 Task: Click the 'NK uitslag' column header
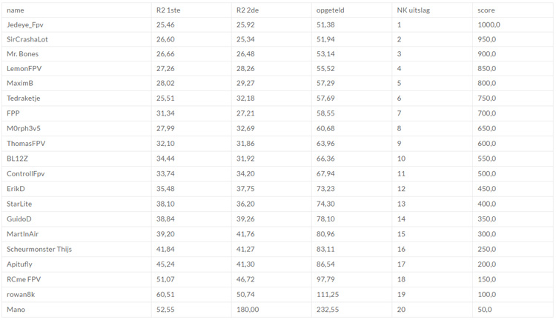click(x=414, y=10)
